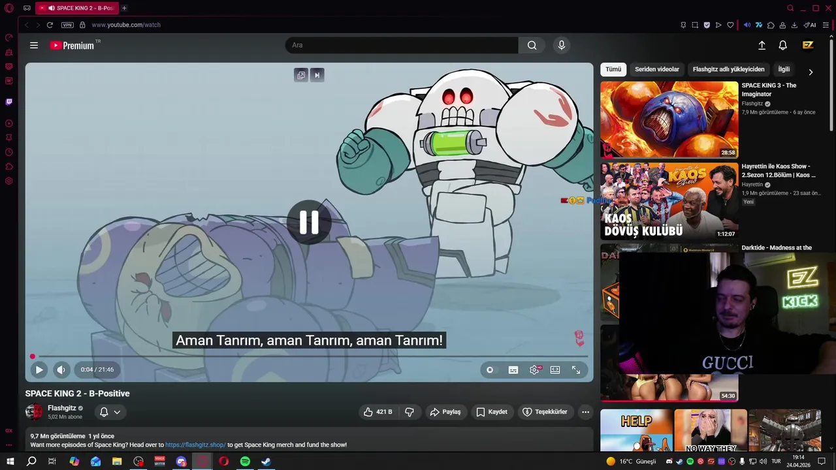This screenshot has width=836, height=470.
Task: Start voice search with the microphone
Action: [561, 45]
